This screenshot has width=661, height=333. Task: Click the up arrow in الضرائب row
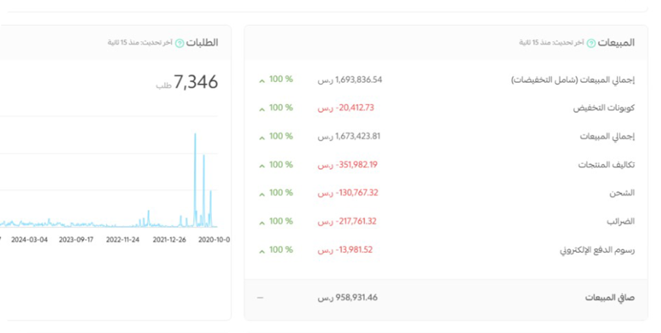(261, 223)
